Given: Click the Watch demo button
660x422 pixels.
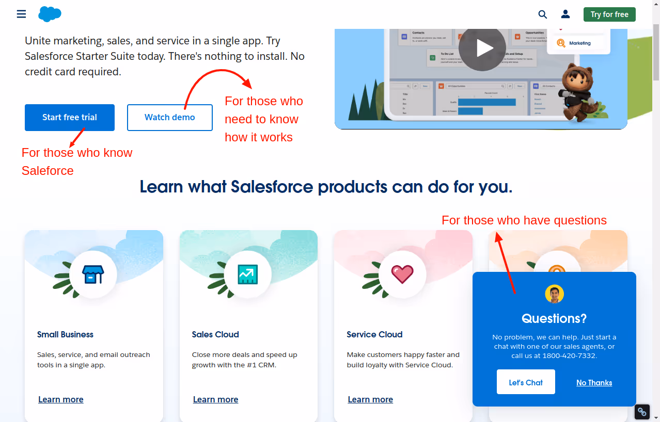Looking at the screenshot, I should tap(170, 118).
